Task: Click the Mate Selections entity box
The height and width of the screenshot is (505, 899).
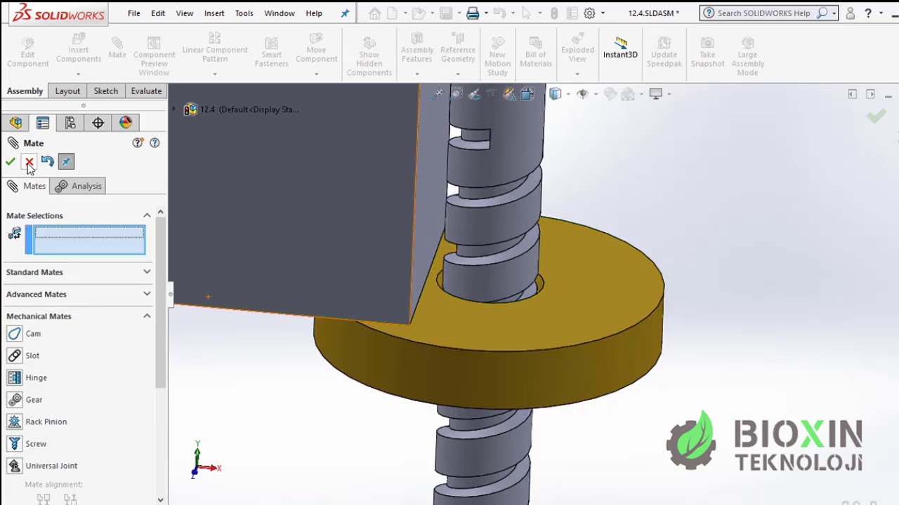Action: pyautogui.click(x=89, y=240)
